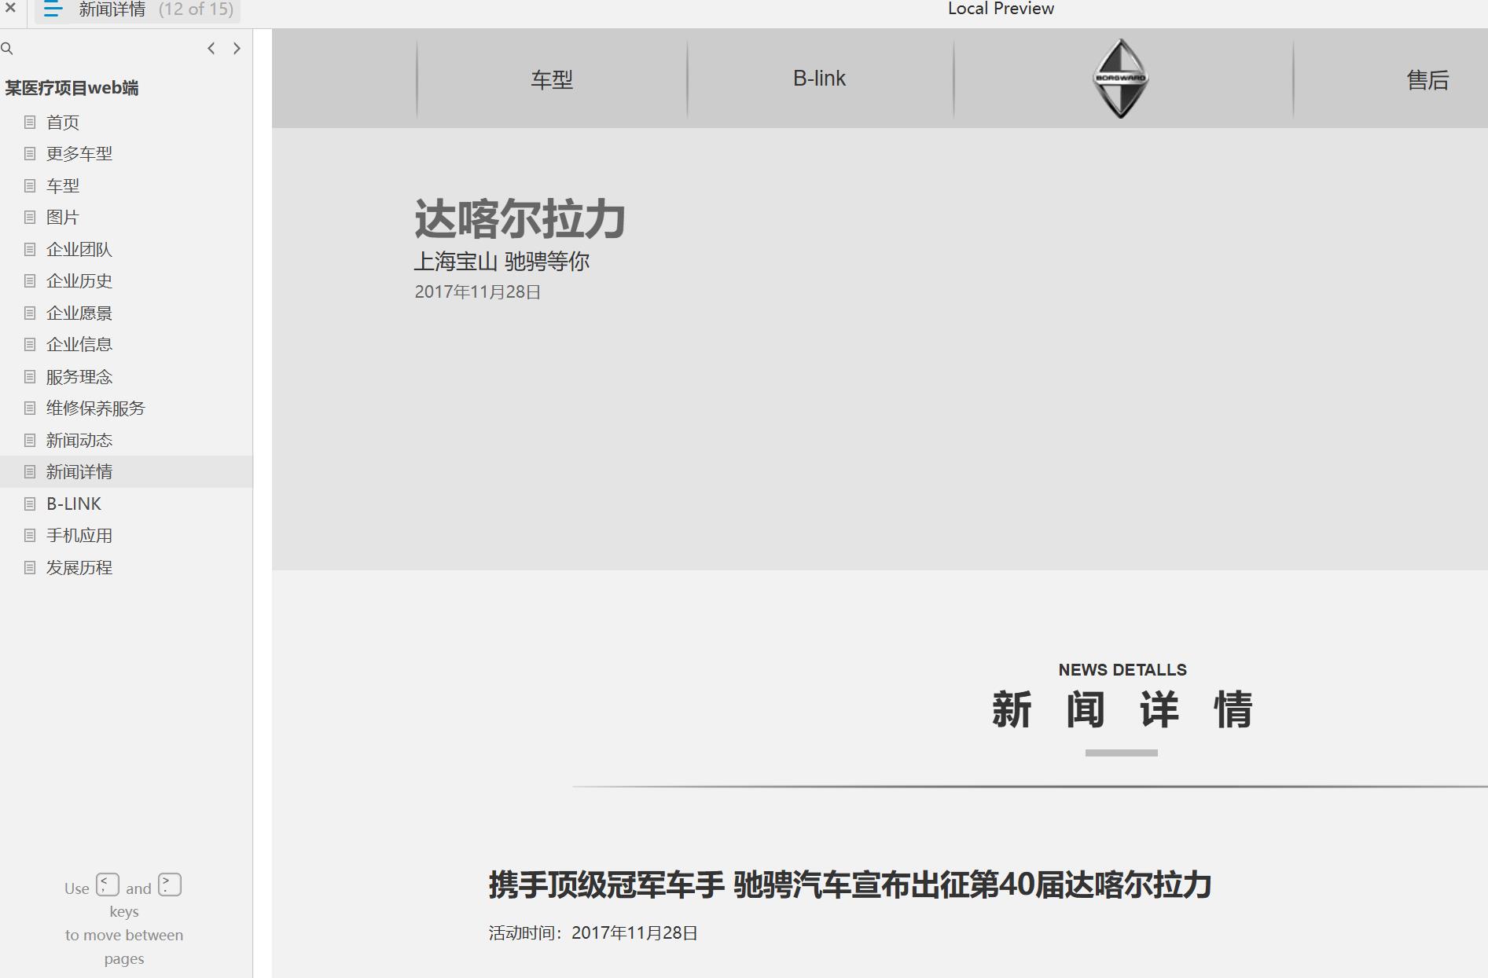Click the 上海宝山 驰骋等你 subtitle
The width and height of the screenshot is (1488, 978).
pyautogui.click(x=502, y=262)
